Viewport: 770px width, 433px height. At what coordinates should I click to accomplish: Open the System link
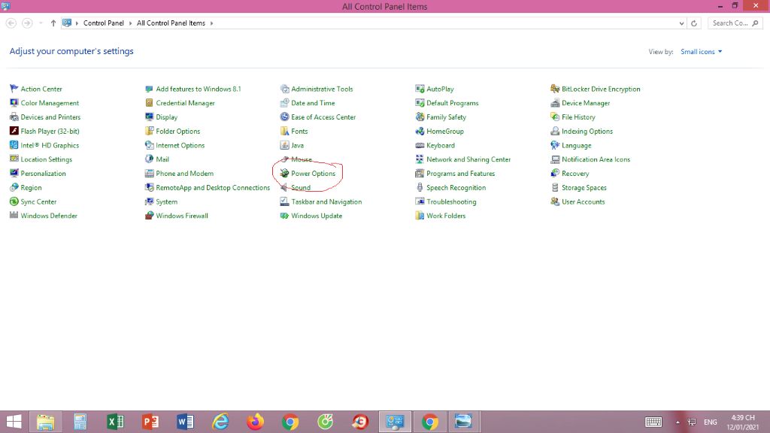(166, 201)
